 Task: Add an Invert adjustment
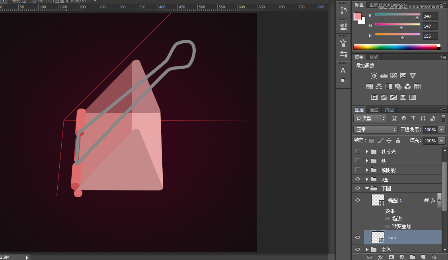(374, 97)
